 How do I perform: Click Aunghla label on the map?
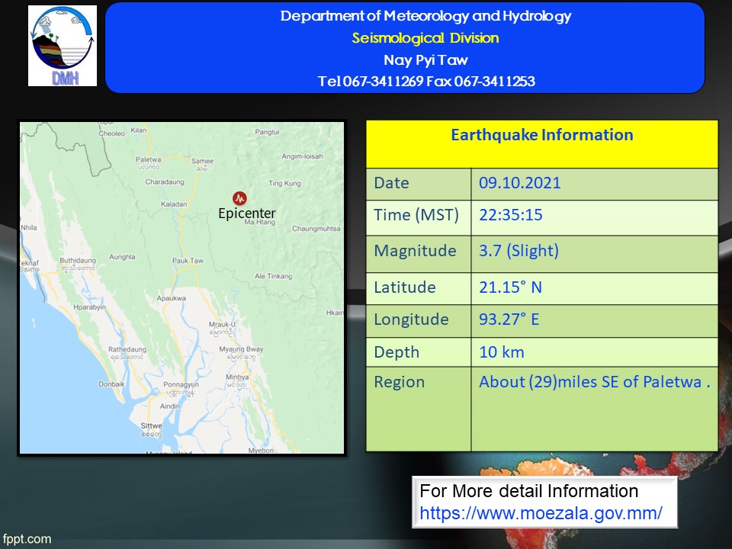click(122, 257)
